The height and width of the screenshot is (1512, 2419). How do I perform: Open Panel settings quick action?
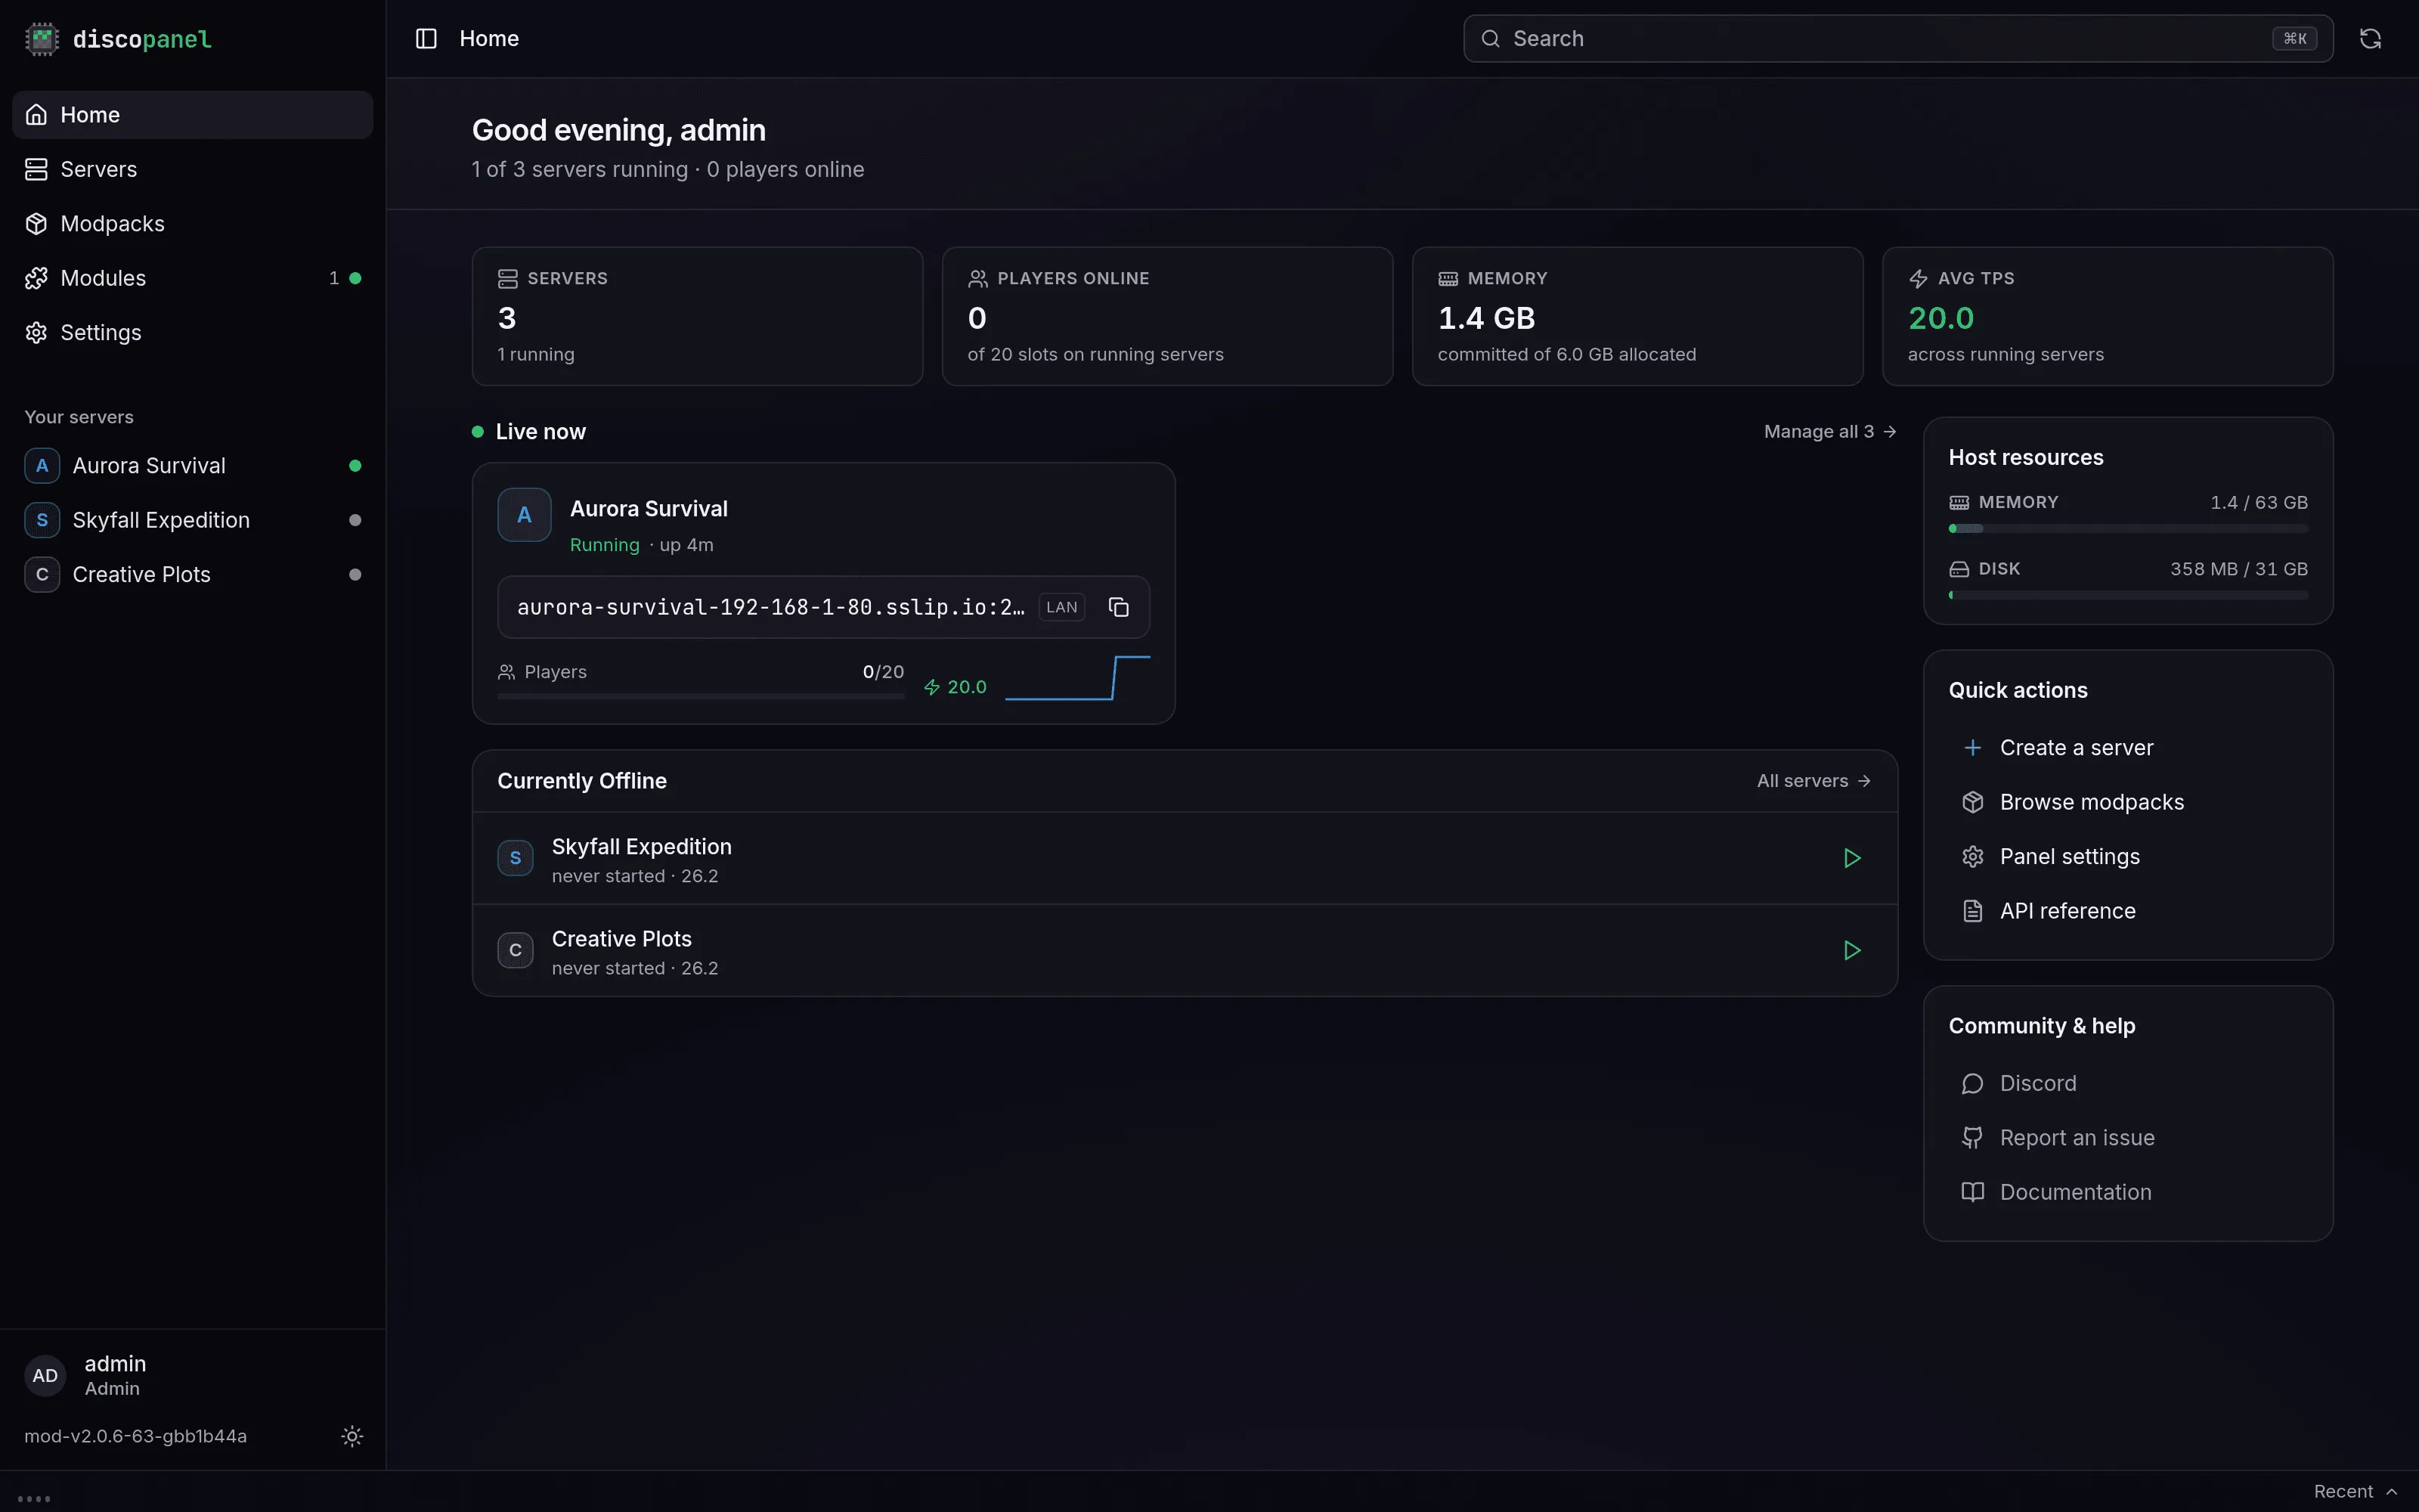2127,857
